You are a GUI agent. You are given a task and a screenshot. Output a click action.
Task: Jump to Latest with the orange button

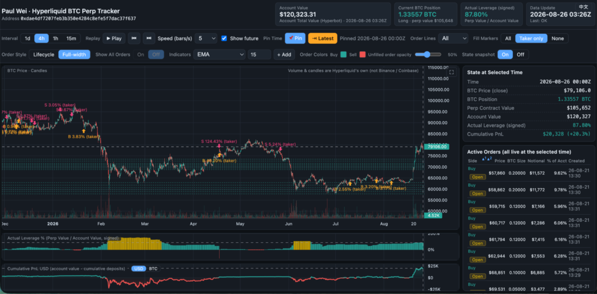(323, 38)
